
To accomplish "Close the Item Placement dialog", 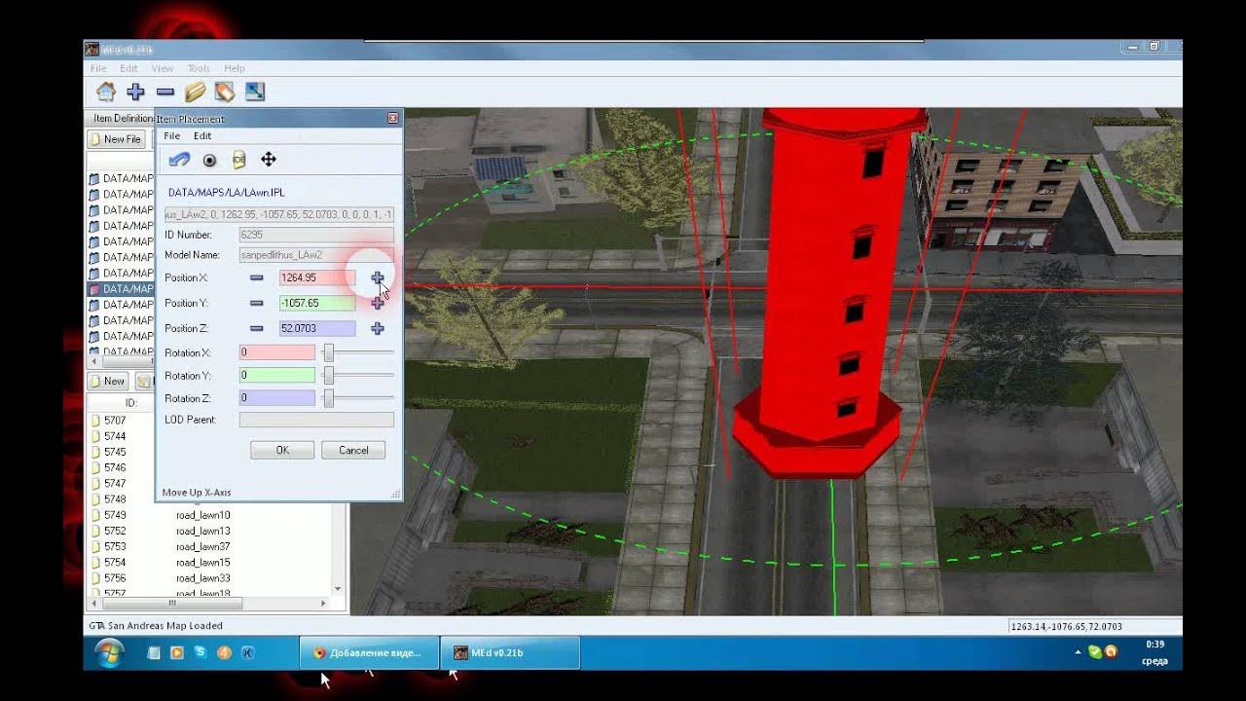I will click(x=393, y=118).
